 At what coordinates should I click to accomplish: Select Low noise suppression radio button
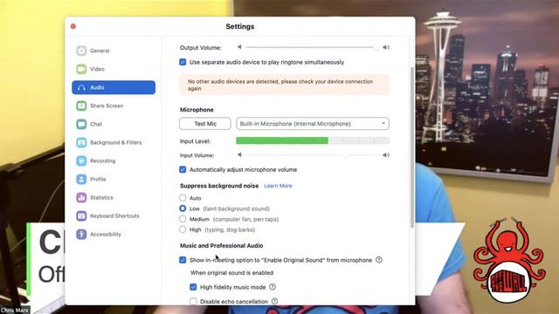coord(183,208)
